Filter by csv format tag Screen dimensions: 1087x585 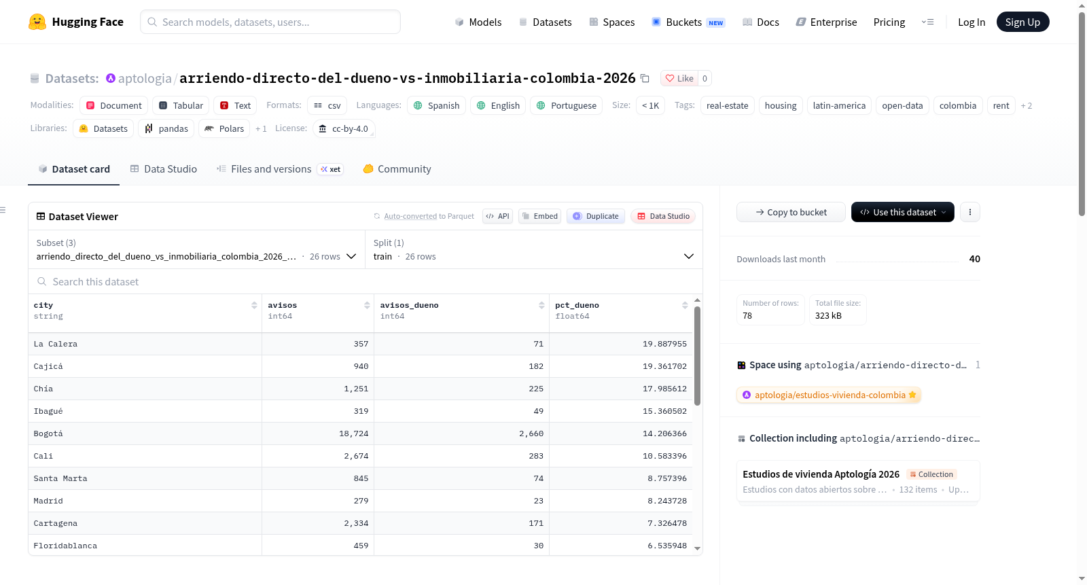327,105
